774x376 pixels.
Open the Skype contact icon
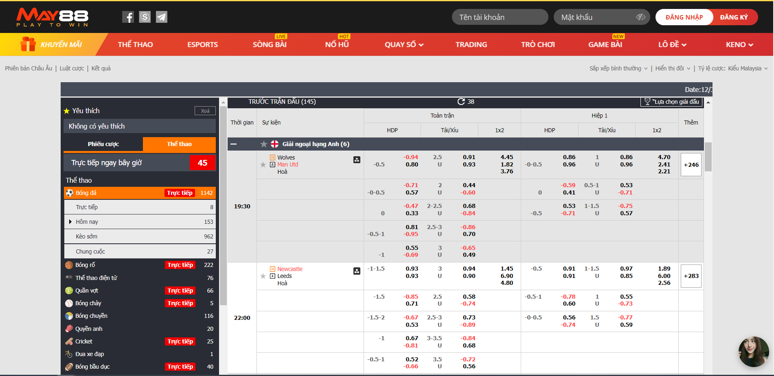coord(145,17)
